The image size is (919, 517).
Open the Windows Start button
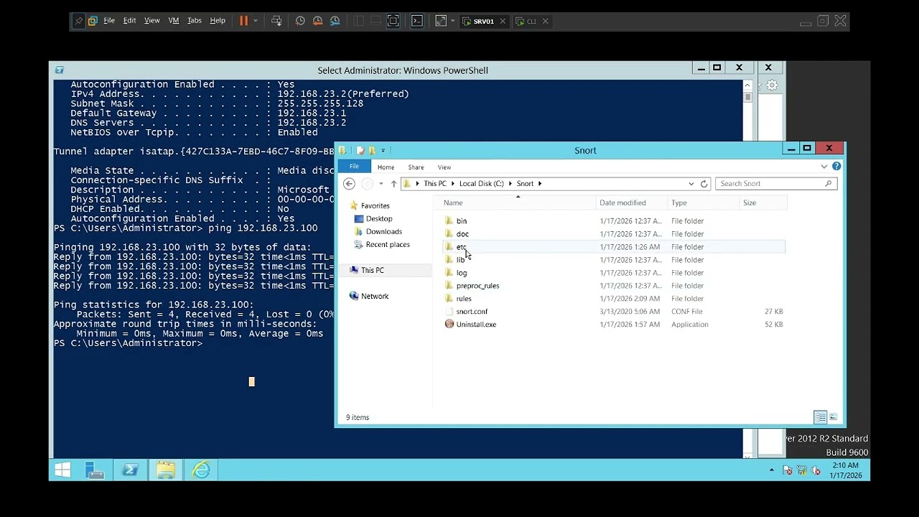pyautogui.click(x=62, y=470)
